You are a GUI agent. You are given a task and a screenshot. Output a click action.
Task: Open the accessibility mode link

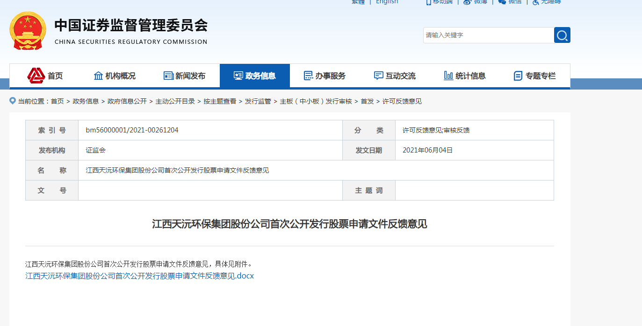[546, 2]
